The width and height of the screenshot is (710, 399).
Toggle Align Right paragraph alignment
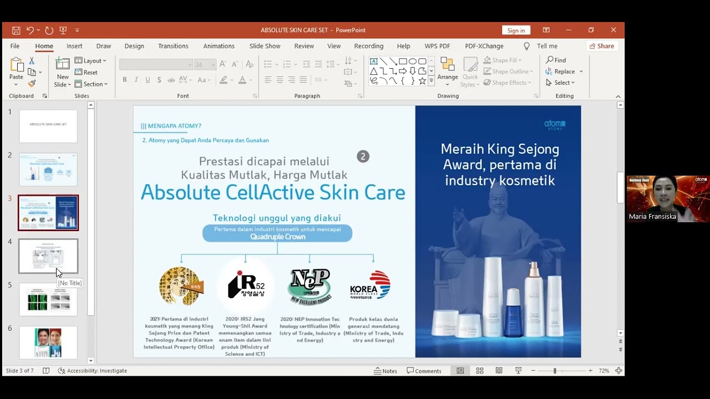tap(291, 80)
